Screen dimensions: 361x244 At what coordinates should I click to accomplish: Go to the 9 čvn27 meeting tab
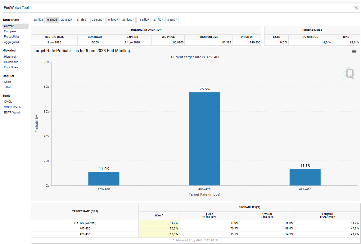point(113,20)
